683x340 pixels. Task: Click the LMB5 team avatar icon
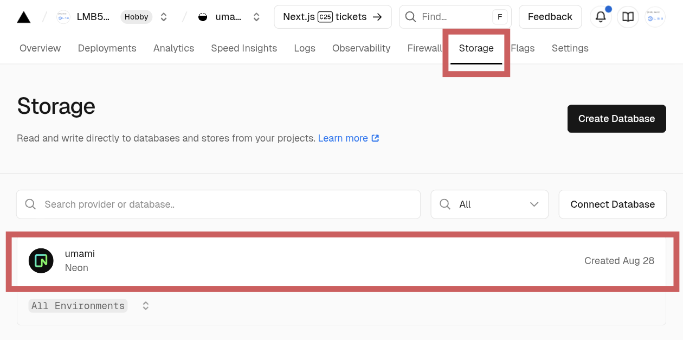[63, 17]
